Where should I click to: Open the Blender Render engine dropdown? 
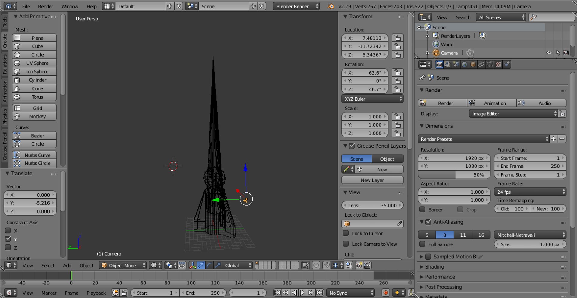coord(296,6)
